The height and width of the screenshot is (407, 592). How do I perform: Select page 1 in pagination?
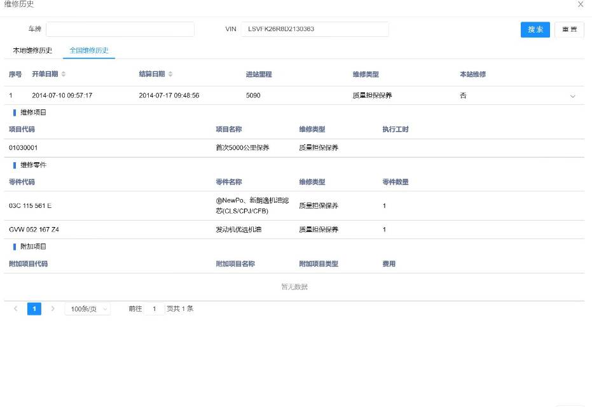click(34, 309)
